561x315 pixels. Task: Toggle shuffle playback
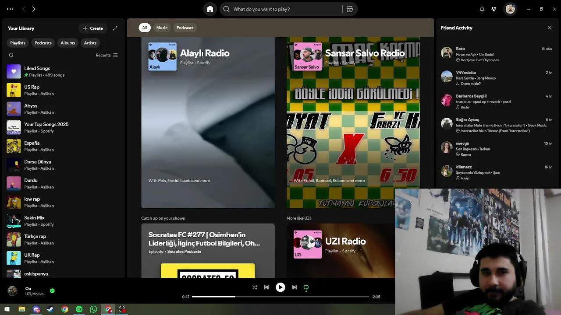(x=255, y=287)
